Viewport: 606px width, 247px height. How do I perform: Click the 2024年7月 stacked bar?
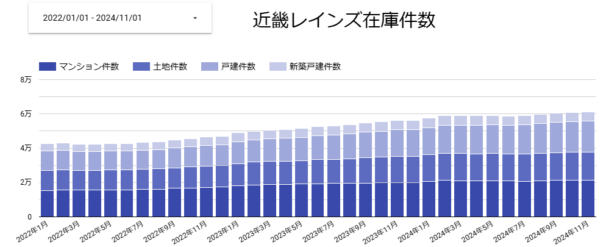point(524,166)
